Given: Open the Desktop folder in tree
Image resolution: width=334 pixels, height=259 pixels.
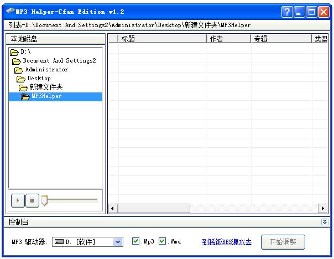Looking at the screenshot, I should 39,79.
